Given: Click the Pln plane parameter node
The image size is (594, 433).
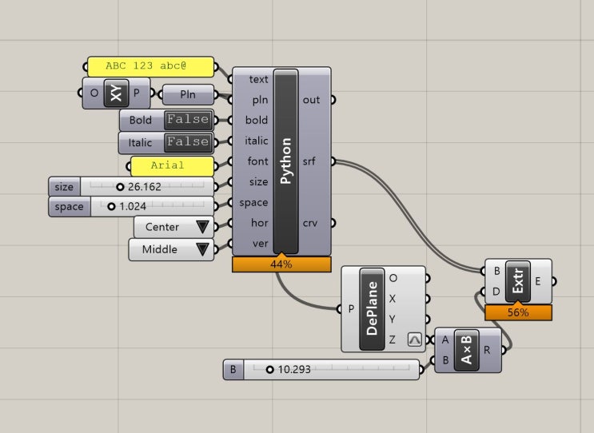Looking at the screenshot, I should pos(188,94).
